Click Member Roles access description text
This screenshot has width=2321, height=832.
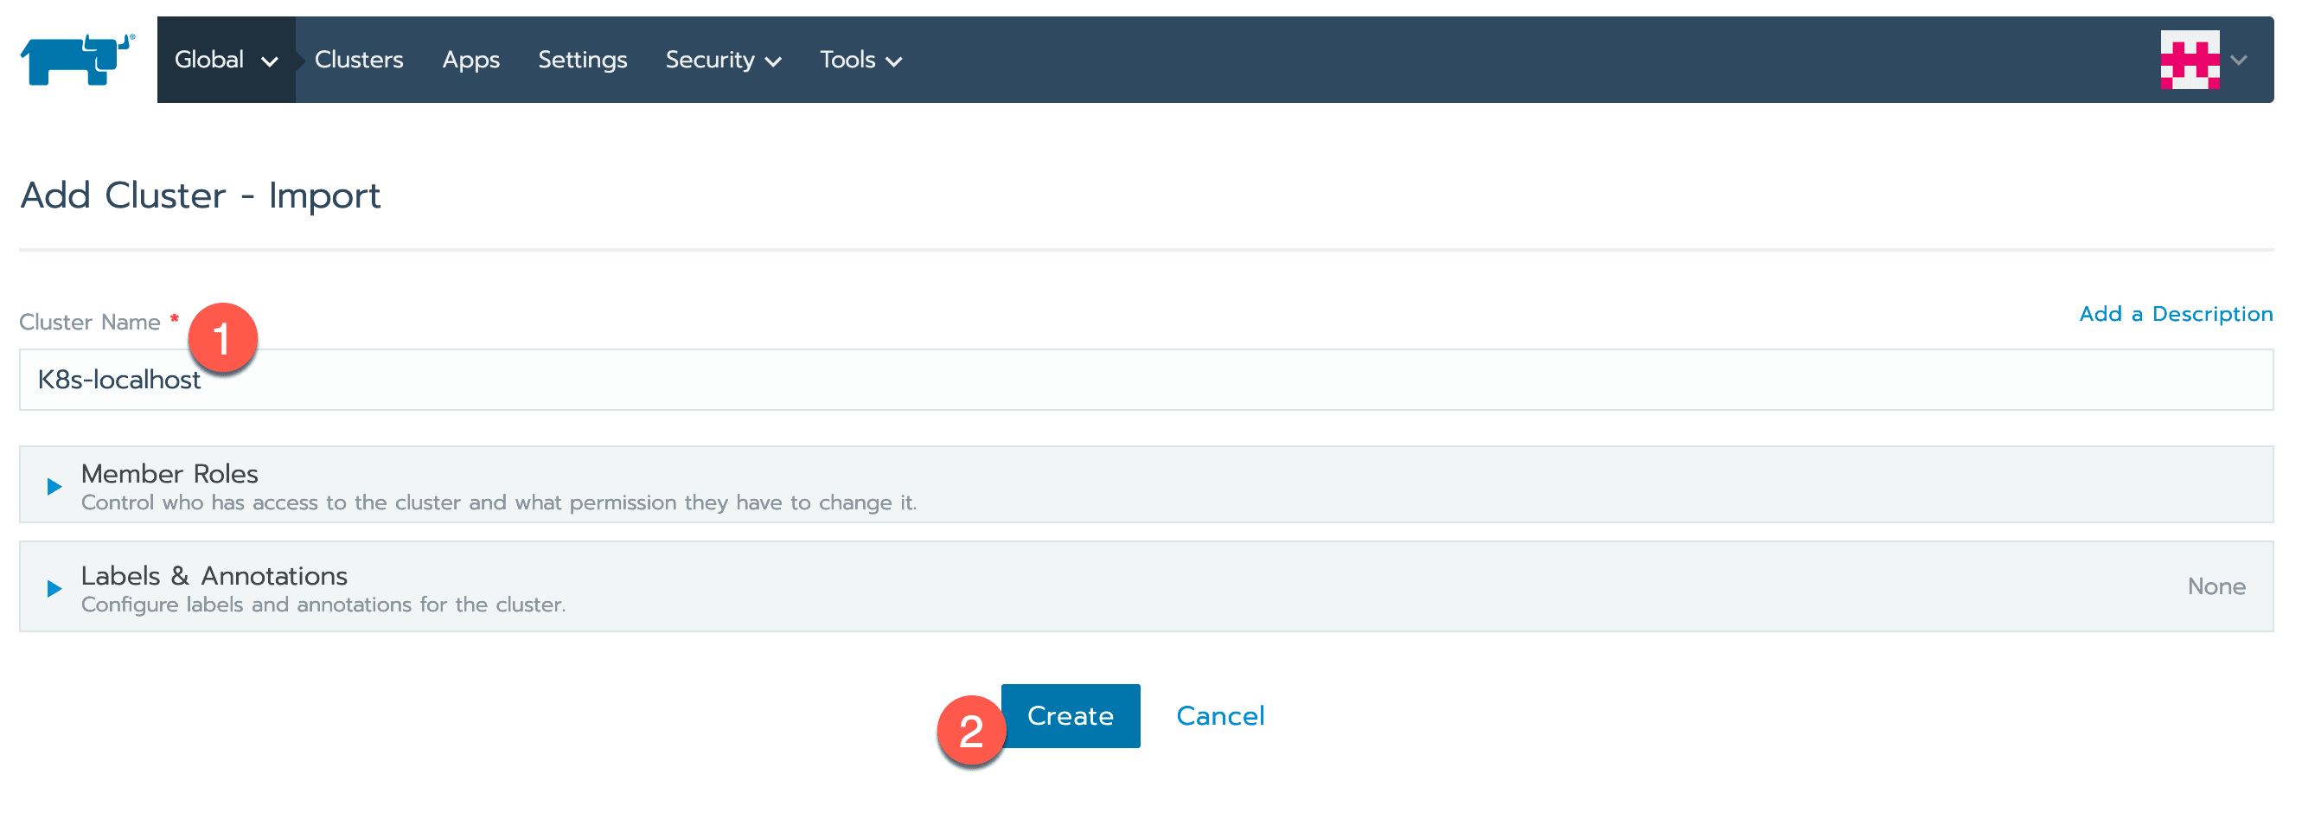click(499, 503)
